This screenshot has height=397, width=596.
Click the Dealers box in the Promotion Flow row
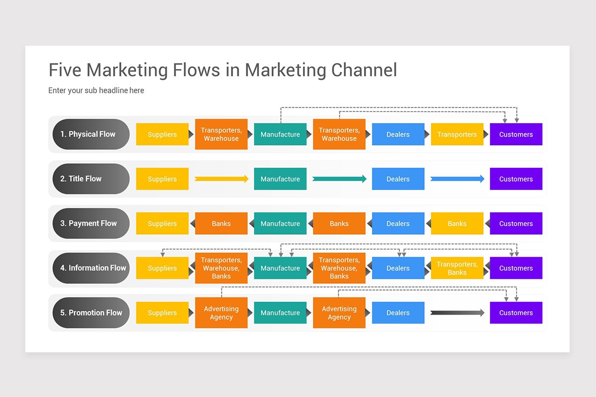pos(398,313)
